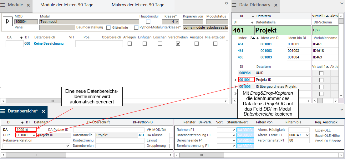
Task: Click the plus icon beside Ident von DI
Action: coord(258,38)
